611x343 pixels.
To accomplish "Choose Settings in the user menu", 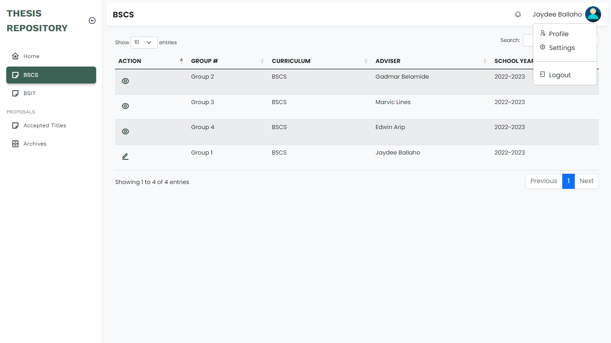I will pos(561,48).
